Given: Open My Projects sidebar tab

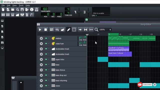Looking at the screenshot, I should [x=2, y=26].
